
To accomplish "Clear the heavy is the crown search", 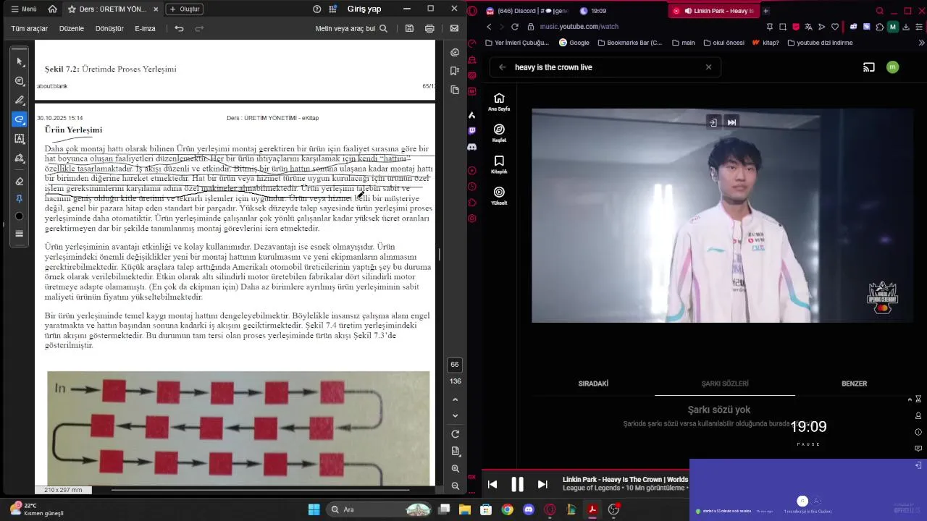I will (708, 67).
